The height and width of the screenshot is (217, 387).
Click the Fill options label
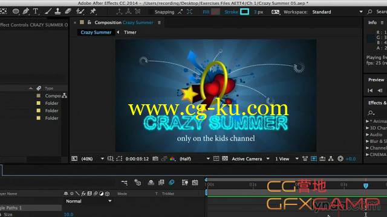pos(206,12)
